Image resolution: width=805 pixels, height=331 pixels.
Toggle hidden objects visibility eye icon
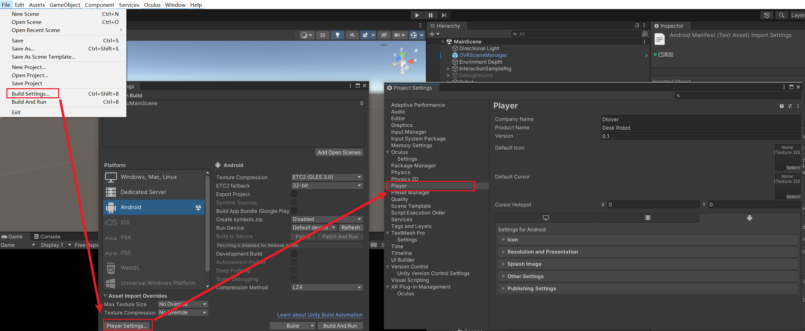tap(384, 35)
